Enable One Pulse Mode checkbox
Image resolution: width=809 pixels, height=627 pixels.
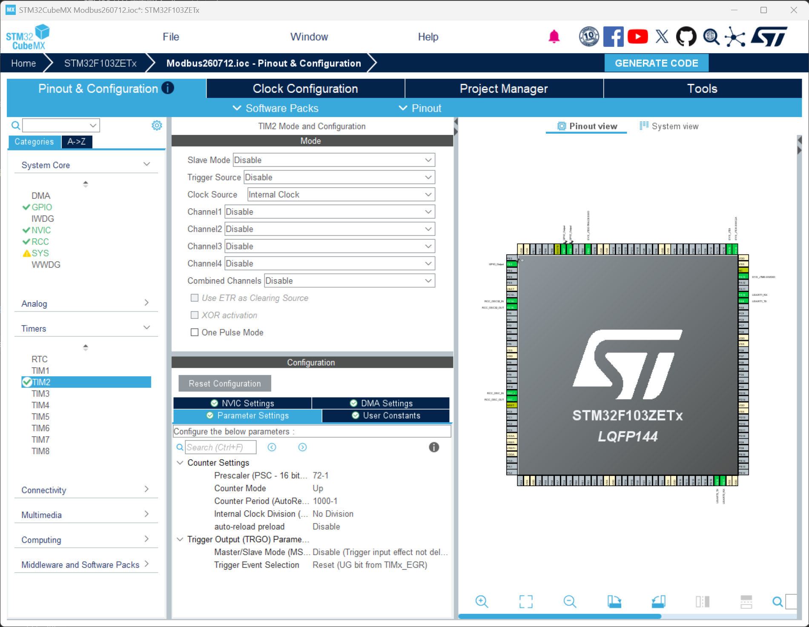click(x=195, y=332)
